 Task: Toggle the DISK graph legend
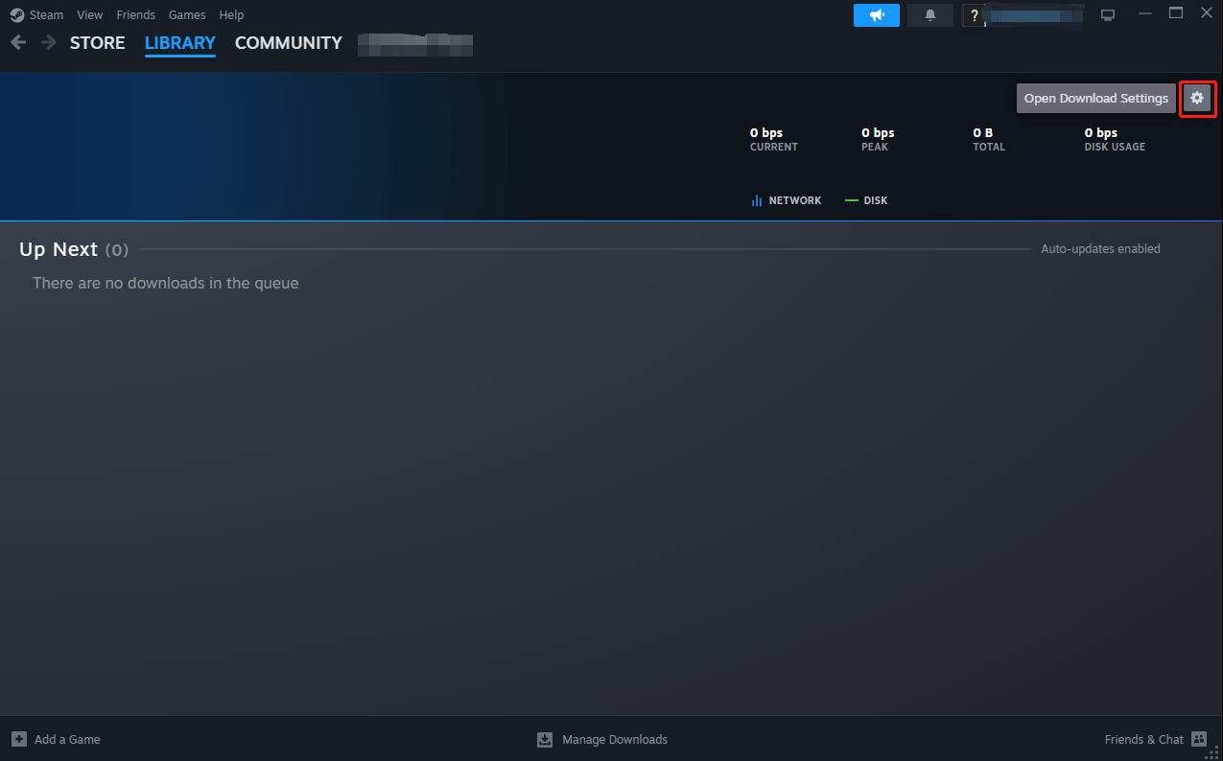click(866, 200)
